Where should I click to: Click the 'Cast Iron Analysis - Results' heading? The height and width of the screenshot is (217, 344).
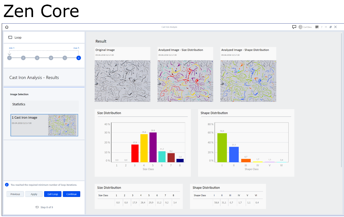coord(34,78)
